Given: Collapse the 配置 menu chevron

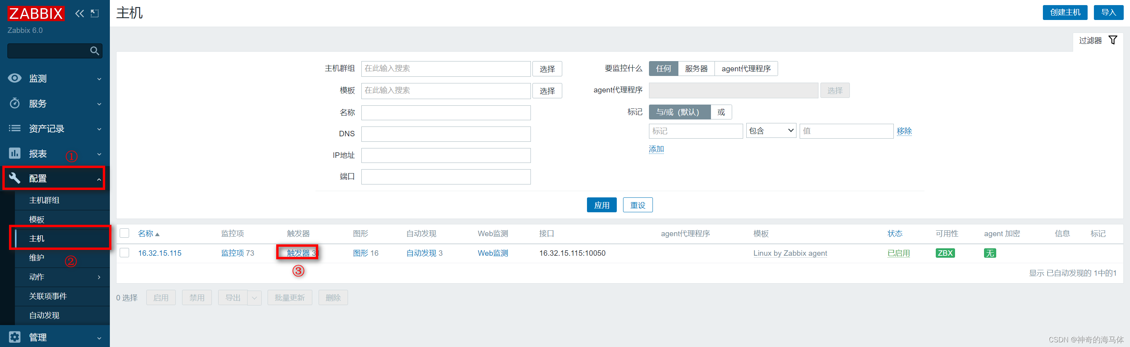Looking at the screenshot, I should [99, 179].
